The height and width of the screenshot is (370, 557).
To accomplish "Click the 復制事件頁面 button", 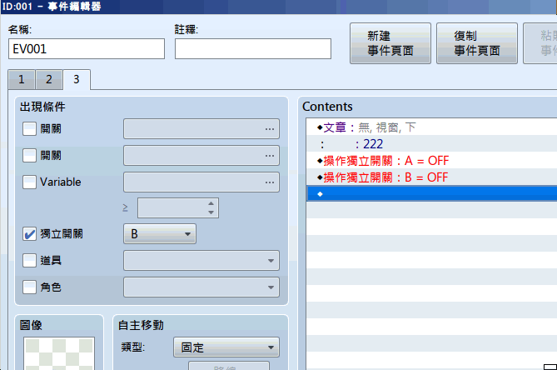I will pyautogui.click(x=477, y=43).
